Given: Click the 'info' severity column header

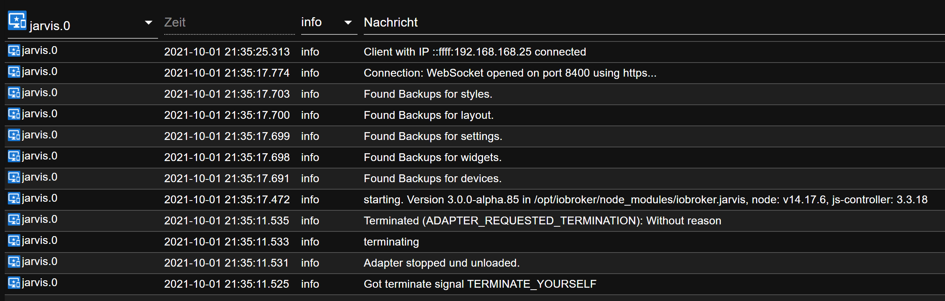Looking at the screenshot, I should (x=311, y=22).
